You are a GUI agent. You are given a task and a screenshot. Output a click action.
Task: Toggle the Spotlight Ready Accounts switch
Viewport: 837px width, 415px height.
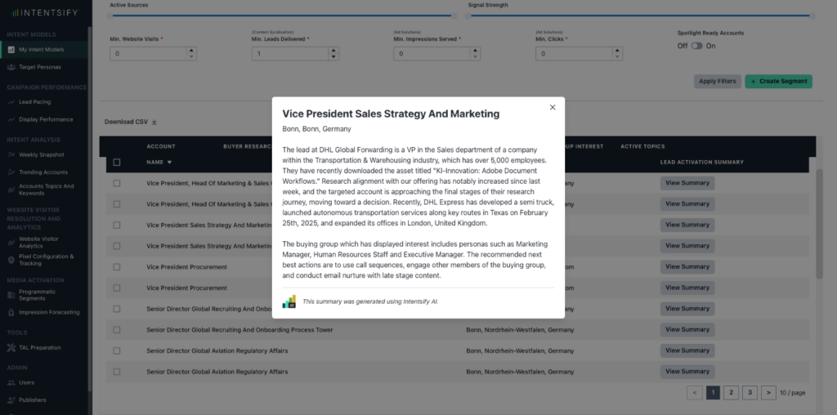click(696, 46)
